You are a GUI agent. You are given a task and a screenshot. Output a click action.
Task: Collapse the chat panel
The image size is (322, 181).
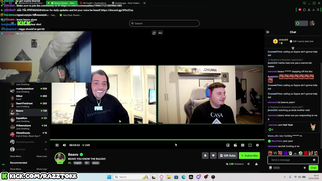coord(268,32)
